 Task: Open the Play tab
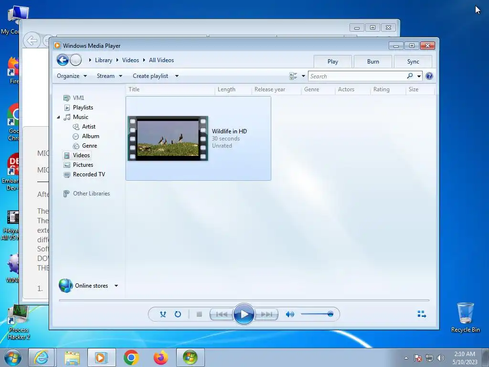(333, 62)
